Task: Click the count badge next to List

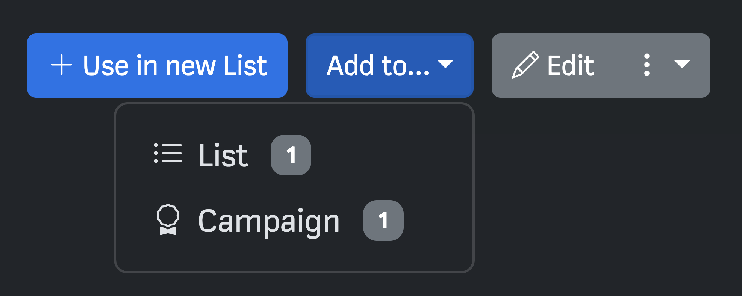Action: tap(291, 155)
